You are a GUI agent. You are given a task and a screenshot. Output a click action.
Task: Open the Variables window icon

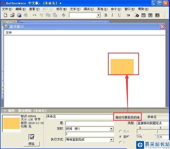point(150,15)
